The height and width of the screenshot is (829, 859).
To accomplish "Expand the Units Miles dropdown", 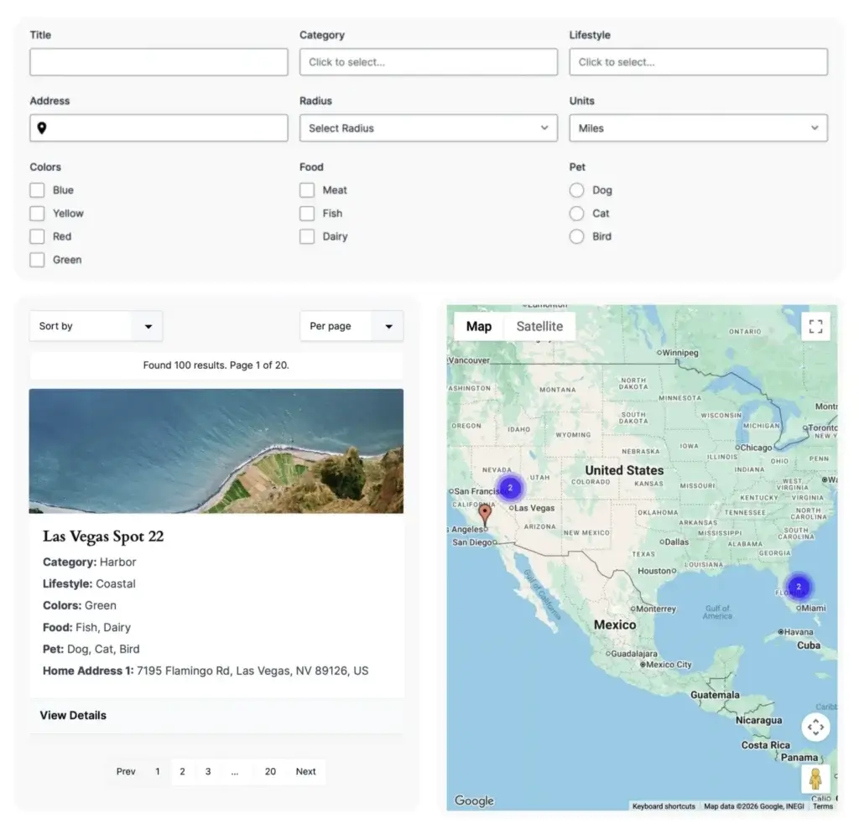I will pyautogui.click(x=698, y=128).
